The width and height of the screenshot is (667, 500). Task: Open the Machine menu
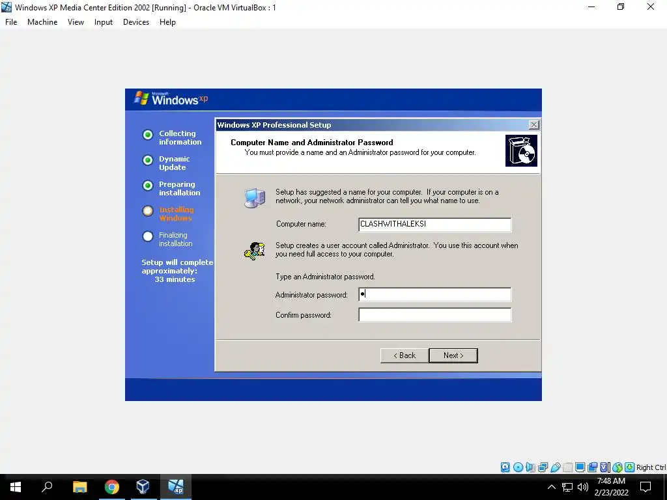[x=42, y=22]
